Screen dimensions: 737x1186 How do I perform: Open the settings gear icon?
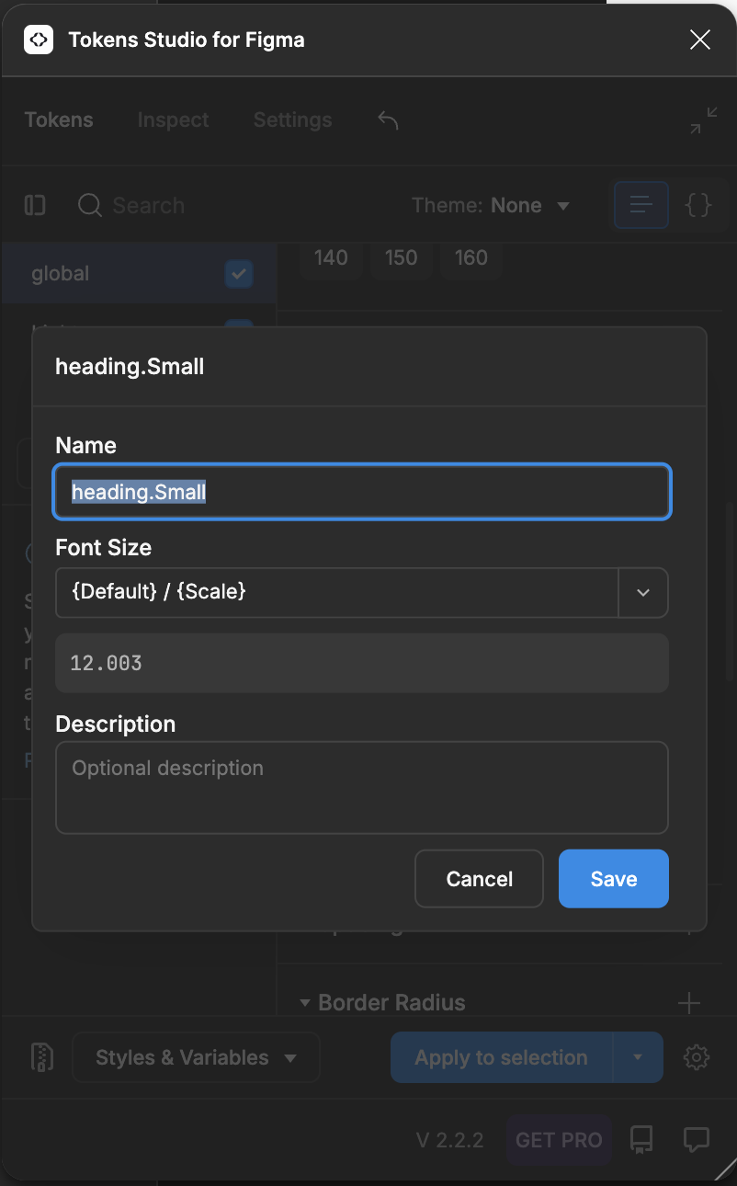pyautogui.click(x=697, y=1057)
